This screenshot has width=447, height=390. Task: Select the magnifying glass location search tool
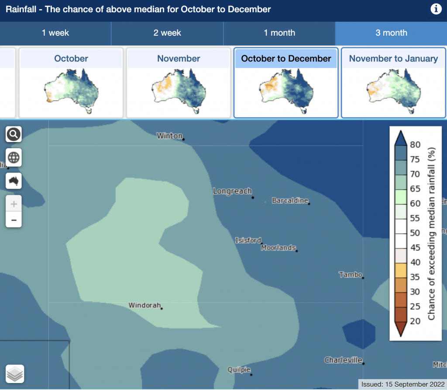click(14, 134)
